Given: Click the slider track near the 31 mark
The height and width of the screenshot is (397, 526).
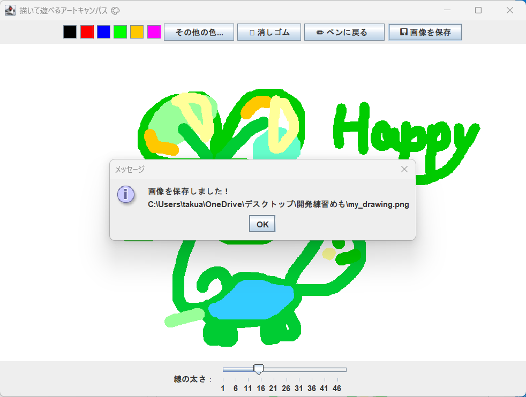Looking at the screenshot, I should click(x=298, y=369).
